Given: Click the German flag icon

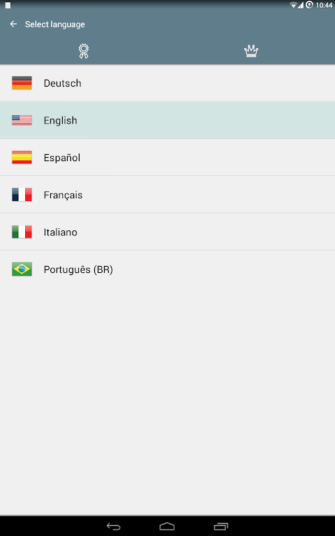Looking at the screenshot, I should point(22,83).
